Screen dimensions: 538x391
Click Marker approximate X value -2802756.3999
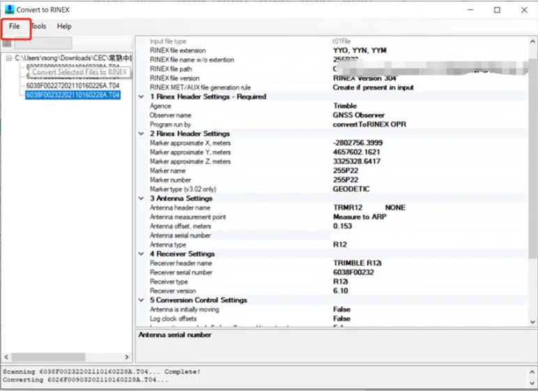[358, 143]
